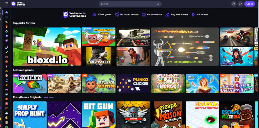The image size is (259, 128).
Task: Open Recently played clock icon in sidebar
Action: 6,17
